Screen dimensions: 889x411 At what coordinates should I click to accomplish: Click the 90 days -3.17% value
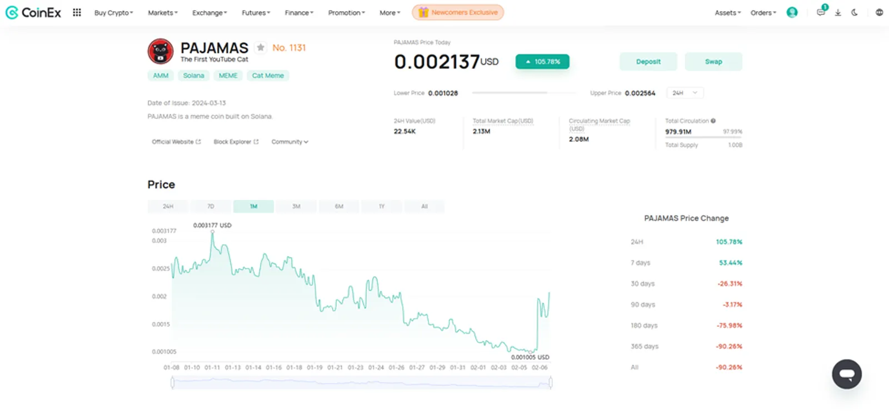(x=732, y=305)
